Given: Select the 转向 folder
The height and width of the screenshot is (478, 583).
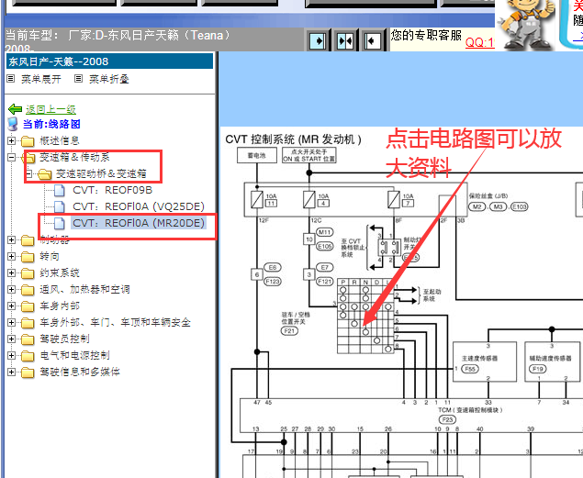Looking at the screenshot, I should (50, 256).
